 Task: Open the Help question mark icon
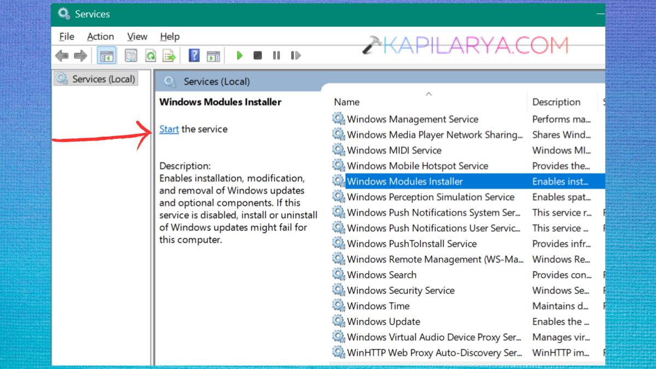pos(194,55)
